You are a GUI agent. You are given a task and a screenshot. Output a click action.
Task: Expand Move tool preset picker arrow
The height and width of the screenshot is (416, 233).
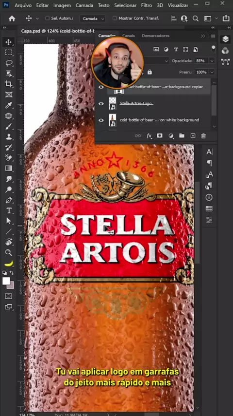click(x=37, y=19)
